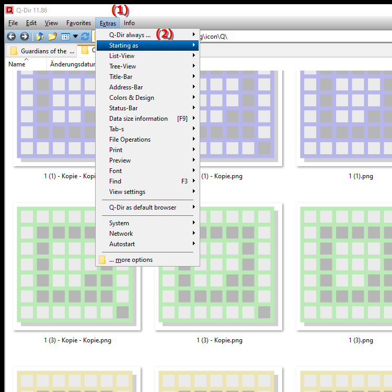This screenshot has width=392, height=392.
Task: Click the folder icon beside more options
Action: pyautogui.click(x=102, y=260)
